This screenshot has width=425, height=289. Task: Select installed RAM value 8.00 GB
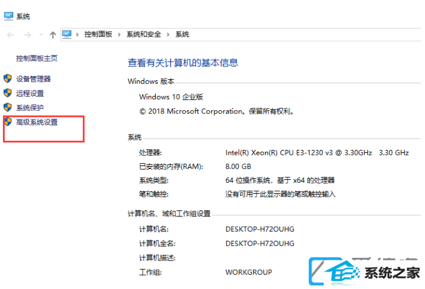click(238, 166)
